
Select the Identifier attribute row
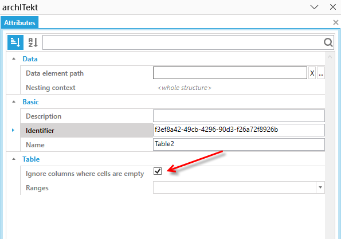click(87, 130)
